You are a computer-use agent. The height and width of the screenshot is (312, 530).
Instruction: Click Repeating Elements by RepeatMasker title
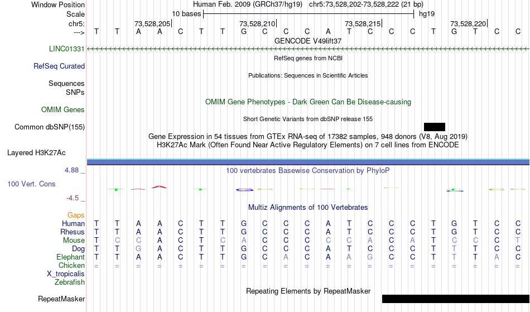[x=309, y=291]
